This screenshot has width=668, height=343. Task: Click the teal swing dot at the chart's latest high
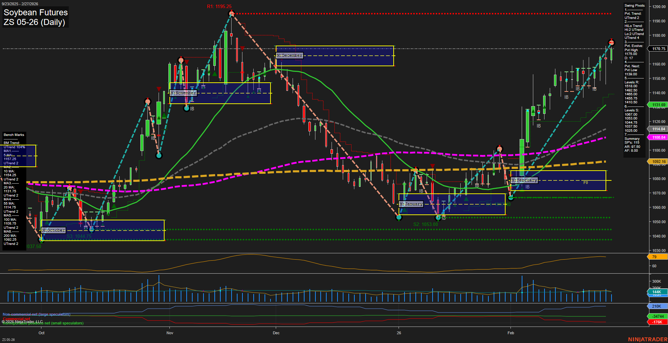[611, 43]
